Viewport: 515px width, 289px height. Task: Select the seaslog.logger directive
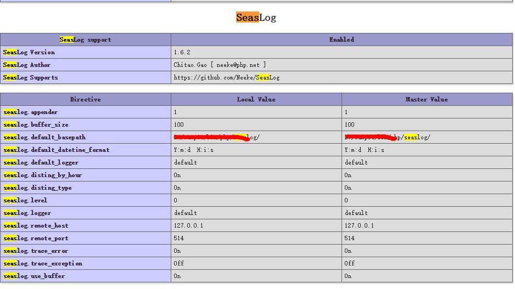pyautogui.click(x=27, y=213)
